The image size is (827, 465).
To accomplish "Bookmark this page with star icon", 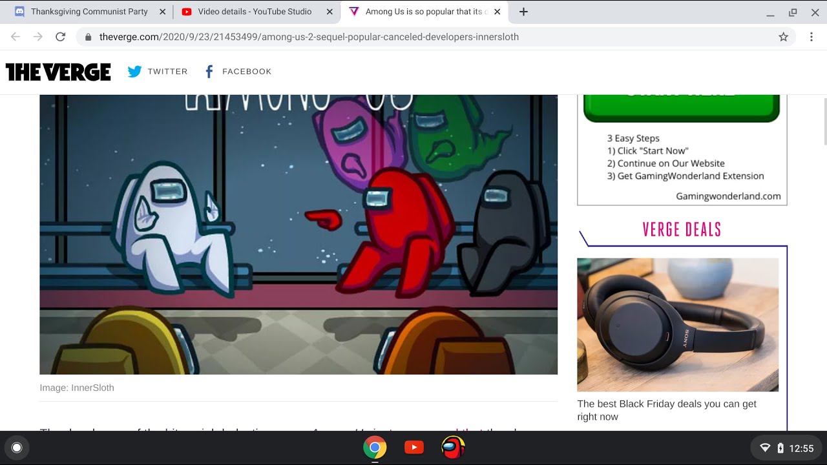I will (783, 37).
